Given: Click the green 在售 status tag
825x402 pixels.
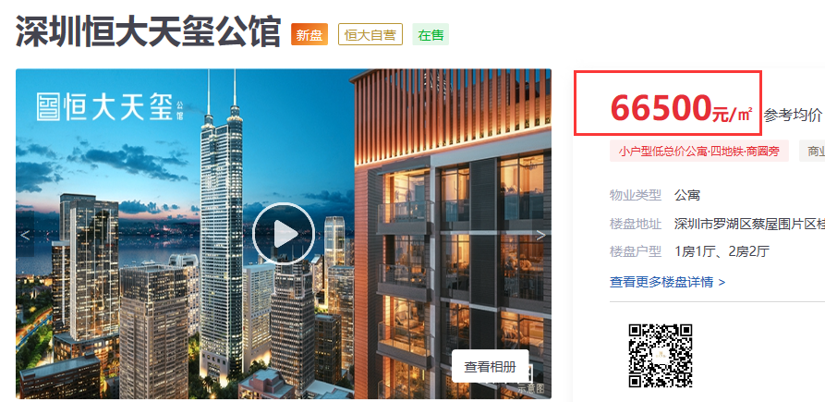Looking at the screenshot, I should pyautogui.click(x=431, y=35).
